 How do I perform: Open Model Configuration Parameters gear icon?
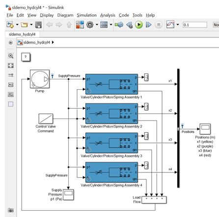[90, 25]
